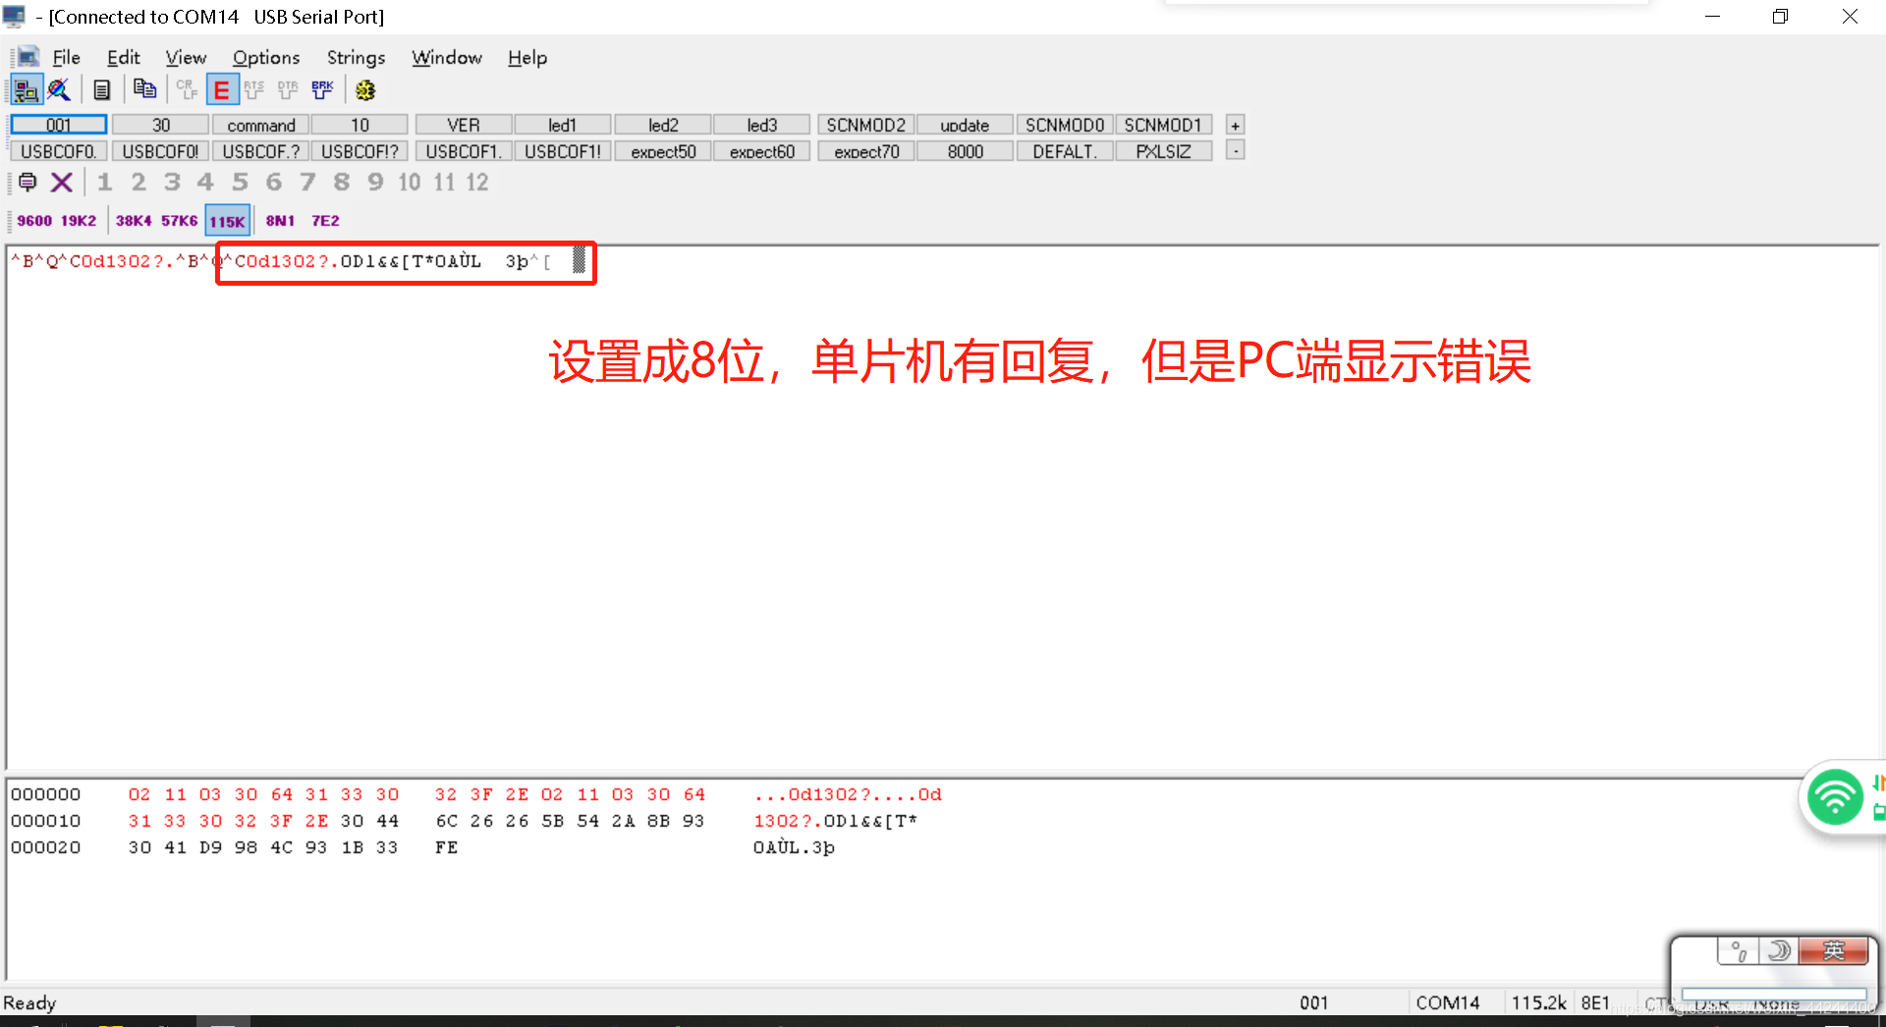Toggle the red E echo button
This screenshot has height=1027, width=1886.
point(222,90)
